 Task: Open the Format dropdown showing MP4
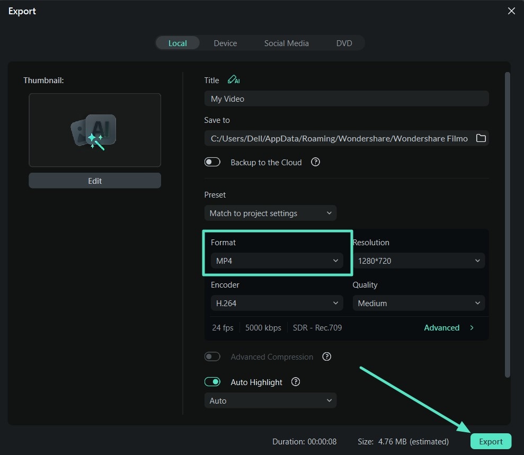coord(277,261)
